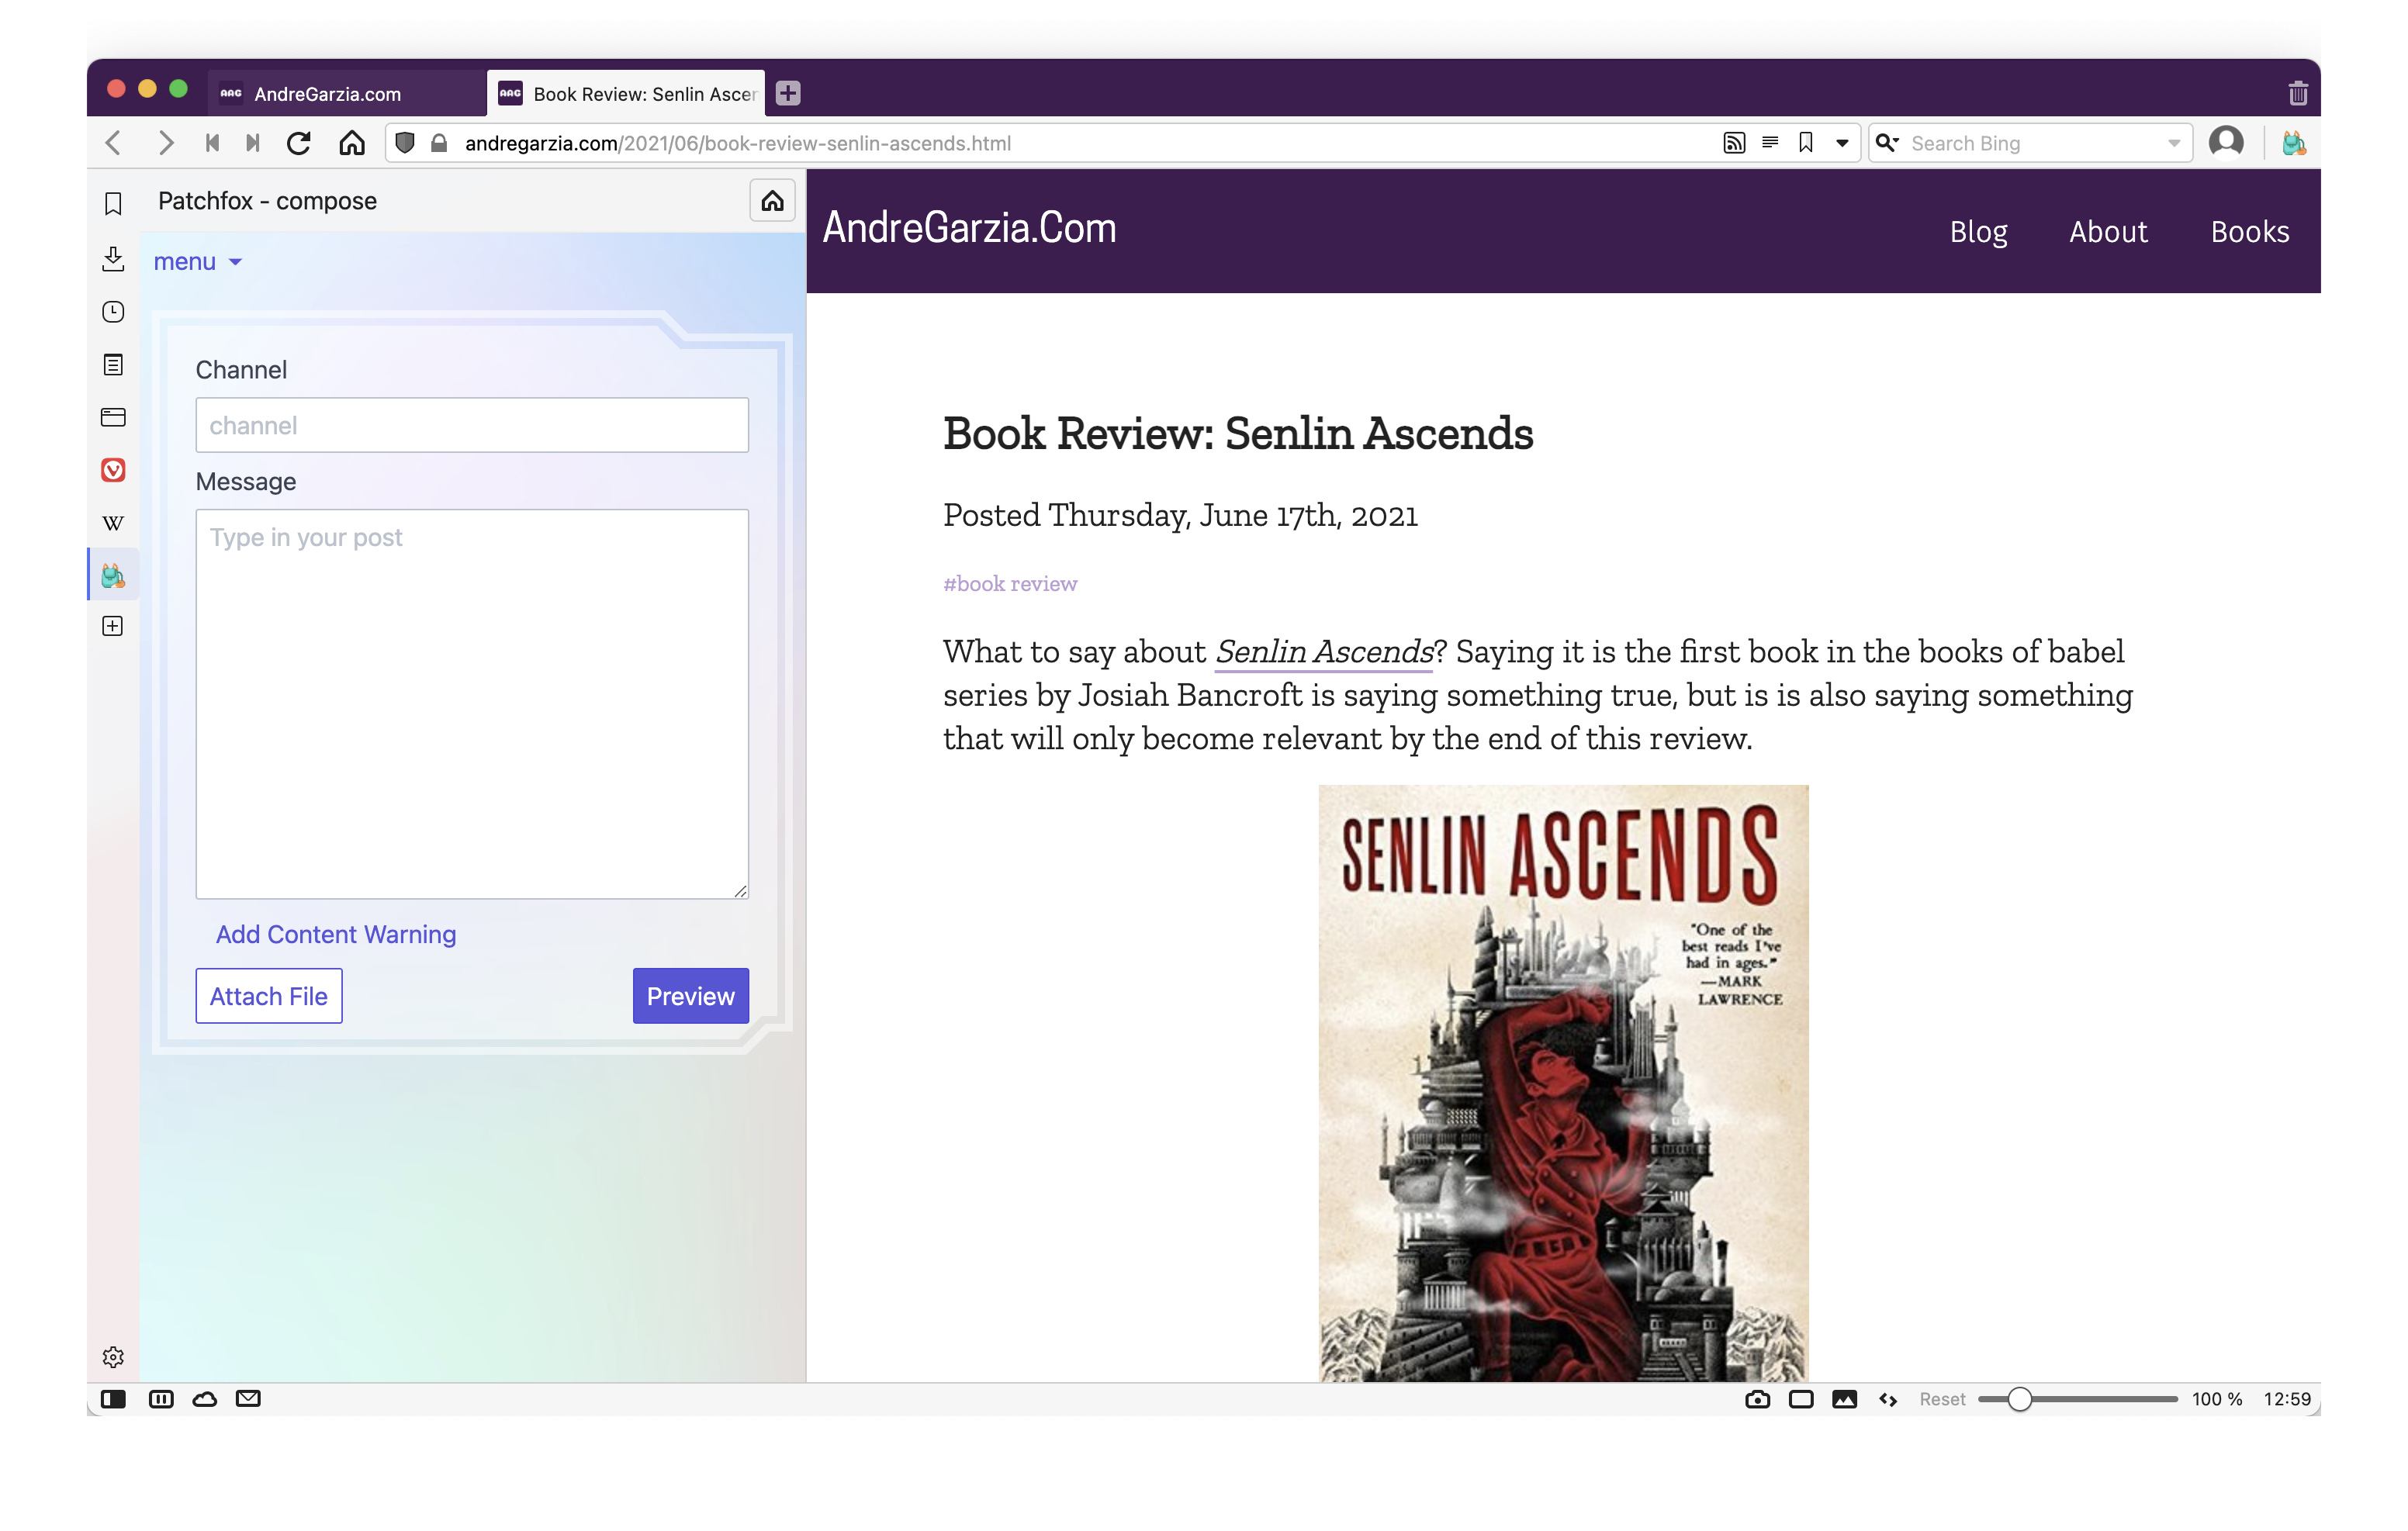Screen dimensions: 2408x1531
Task: Click the Add Content Warning link
Action: click(x=336, y=934)
